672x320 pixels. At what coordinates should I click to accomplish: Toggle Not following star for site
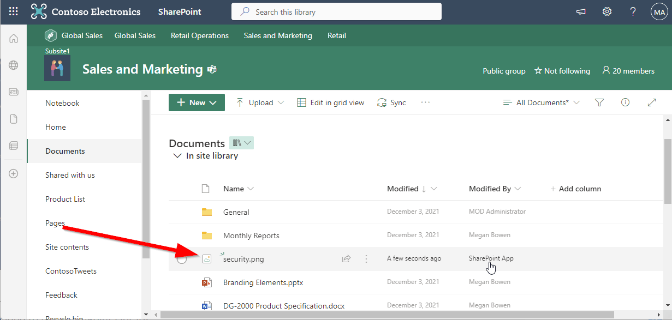point(562,71)
